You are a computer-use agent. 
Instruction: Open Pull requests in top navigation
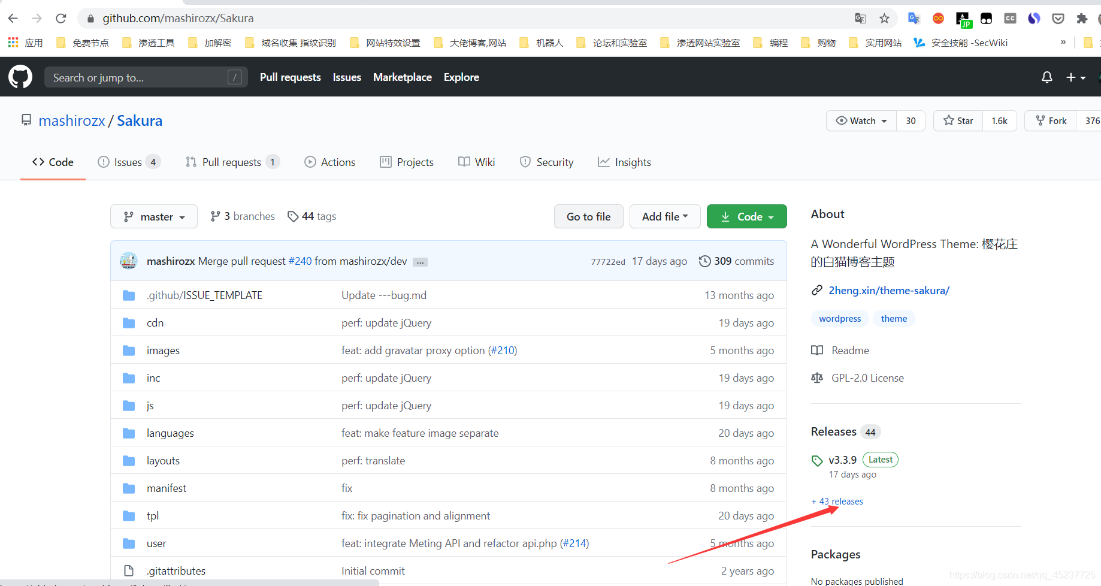pos(291,77)
